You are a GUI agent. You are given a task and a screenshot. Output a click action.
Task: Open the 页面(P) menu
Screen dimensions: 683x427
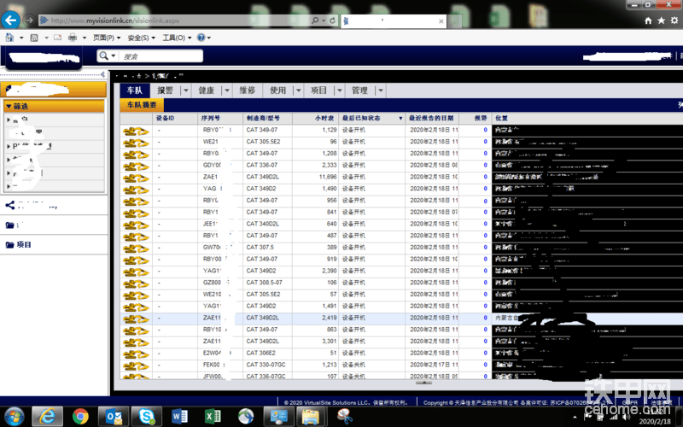[107, 38]
